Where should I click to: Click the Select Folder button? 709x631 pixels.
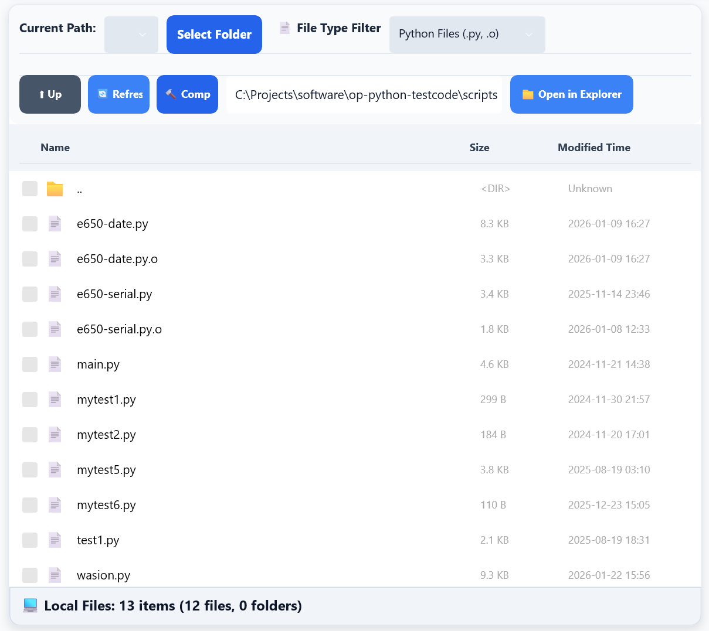(x=213, y=34)
